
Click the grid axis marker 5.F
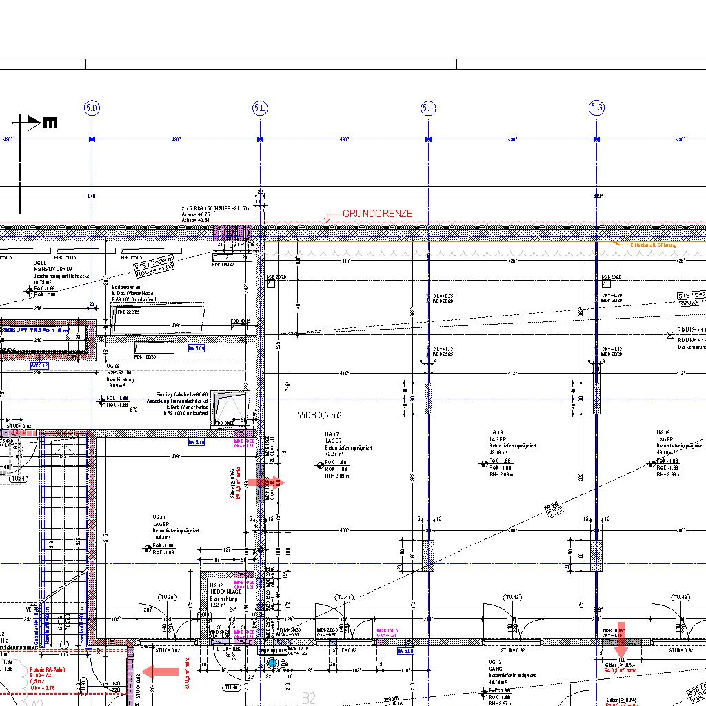pyautogui.click(x=428, y=108)
